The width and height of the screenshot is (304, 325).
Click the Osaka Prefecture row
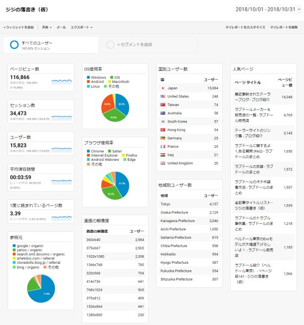(189, 212)
